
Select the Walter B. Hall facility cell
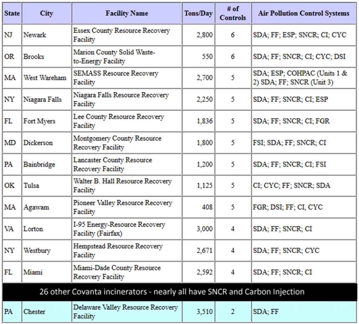pyautogui.click(x=122, y=185)
